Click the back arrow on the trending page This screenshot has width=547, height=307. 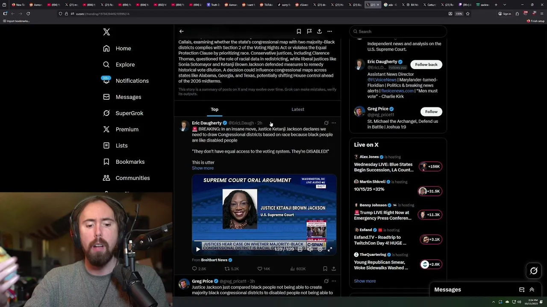click(x=181, y=32)
